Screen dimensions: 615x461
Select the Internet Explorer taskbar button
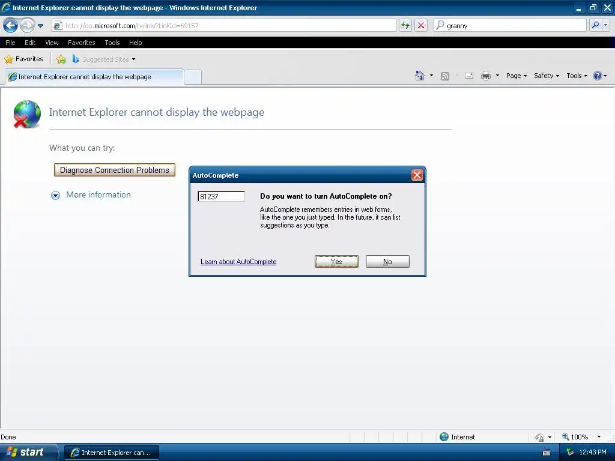(x=111, y=453)
